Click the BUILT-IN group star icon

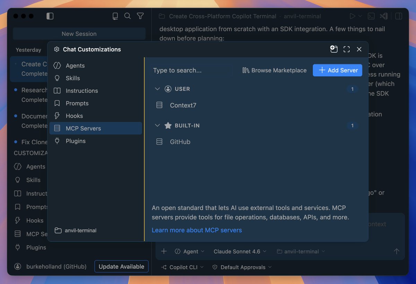point(168,126)
